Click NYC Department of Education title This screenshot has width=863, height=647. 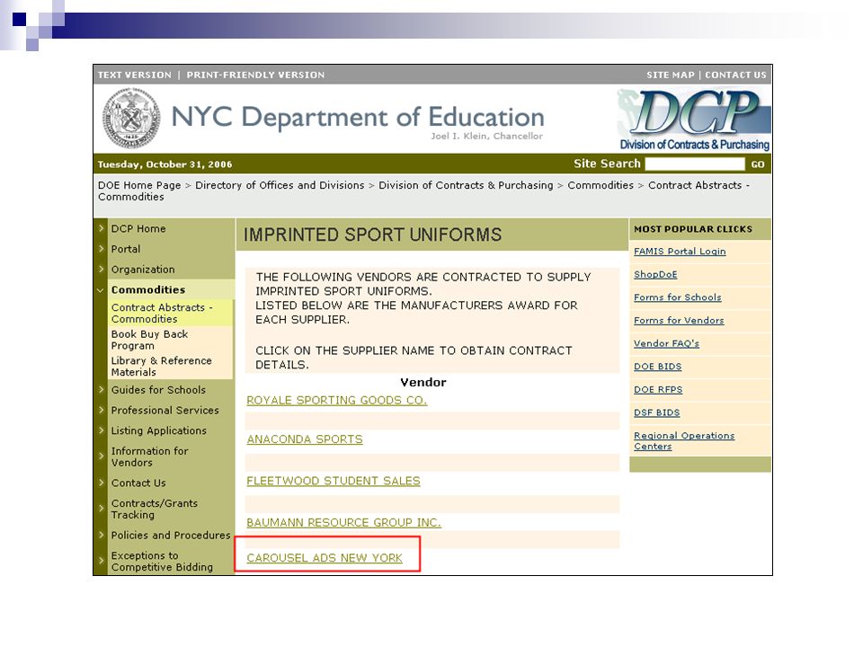[358, 117]
